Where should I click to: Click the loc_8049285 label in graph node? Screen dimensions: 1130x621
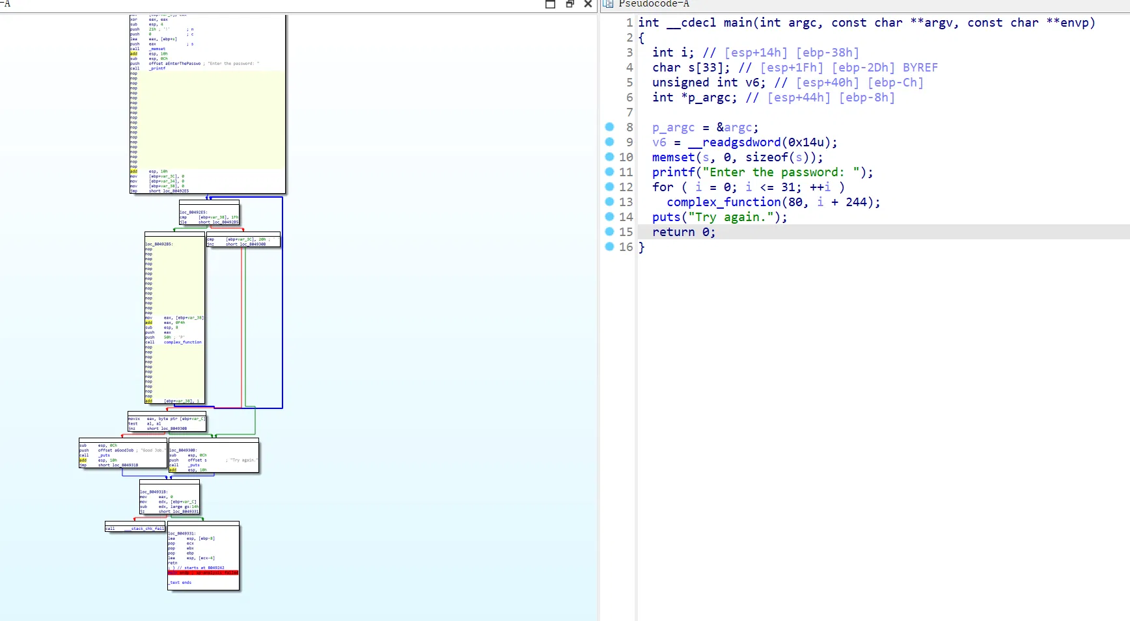click(x=159, y=244)
